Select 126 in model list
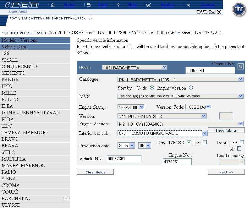This screenshot has height=208, width=247. click(x=35, y=53)
